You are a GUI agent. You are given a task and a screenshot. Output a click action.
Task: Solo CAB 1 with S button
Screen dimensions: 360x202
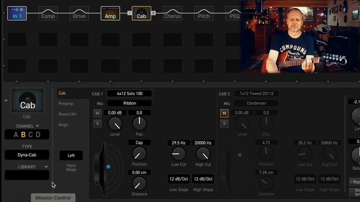[x=97, y=123]
